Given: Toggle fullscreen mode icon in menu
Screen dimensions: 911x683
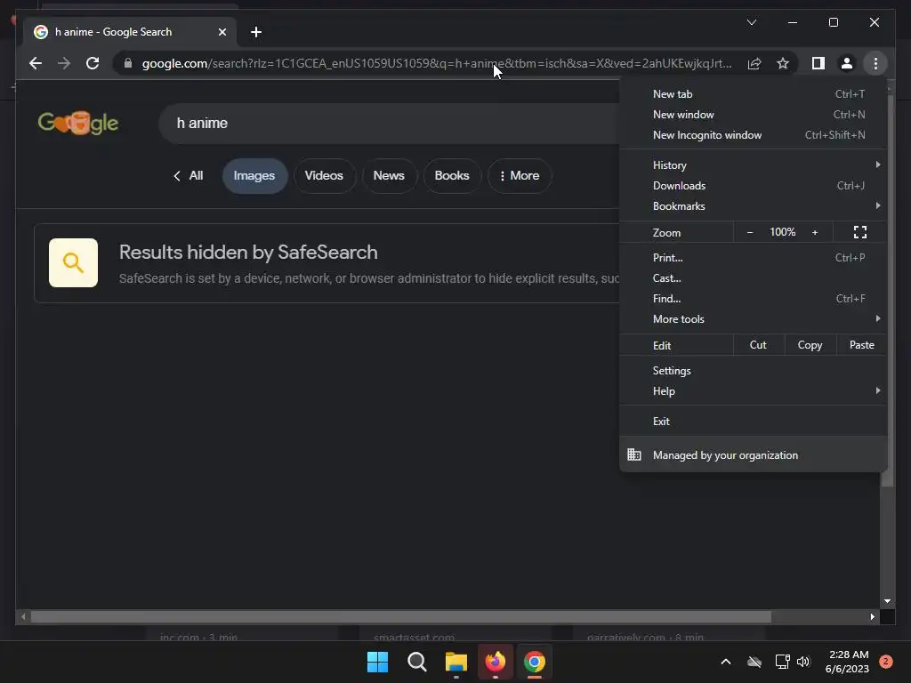Looking at the screenshot, I should pyautogui.click(x=860, y=232).
